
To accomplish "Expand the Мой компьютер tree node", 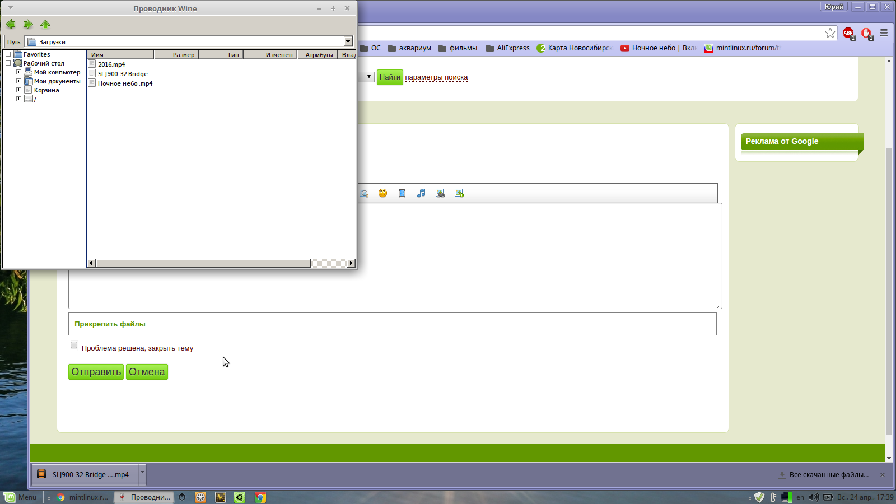I will (18, 72).
